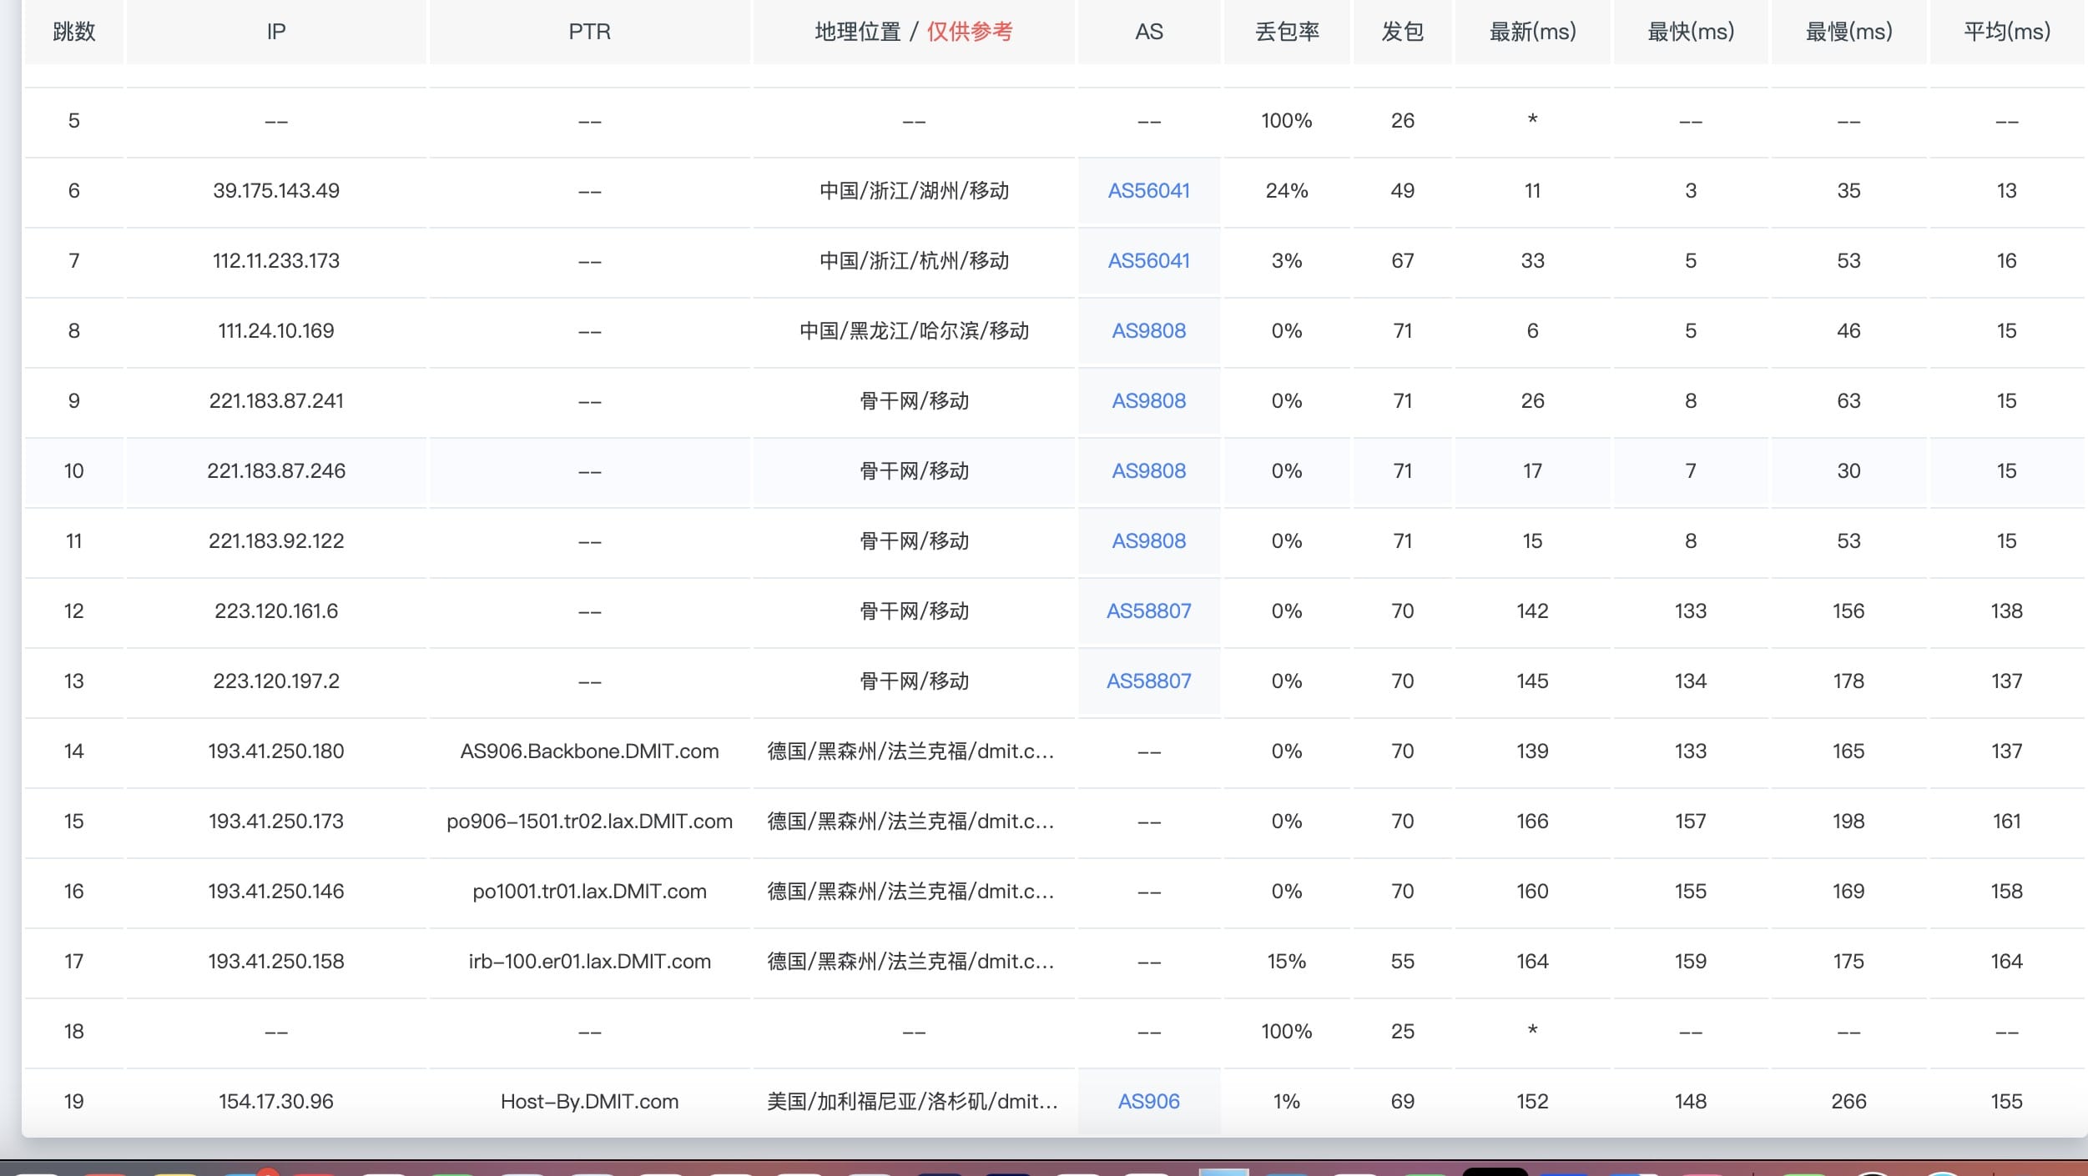The image size is (2088, 1176).
Task: Click the 丢包率 column header
Action: click(1286, 32)
